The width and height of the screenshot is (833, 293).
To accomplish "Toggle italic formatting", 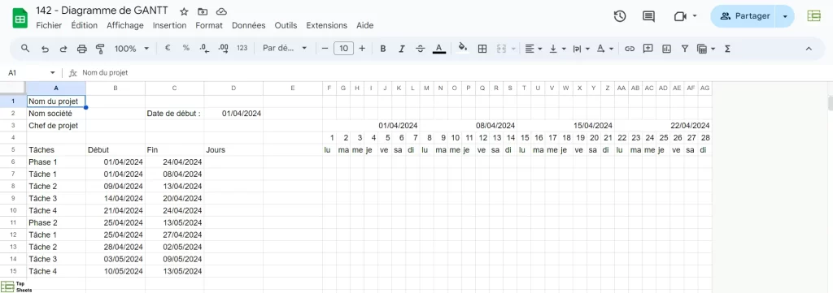I will point(402,49).
